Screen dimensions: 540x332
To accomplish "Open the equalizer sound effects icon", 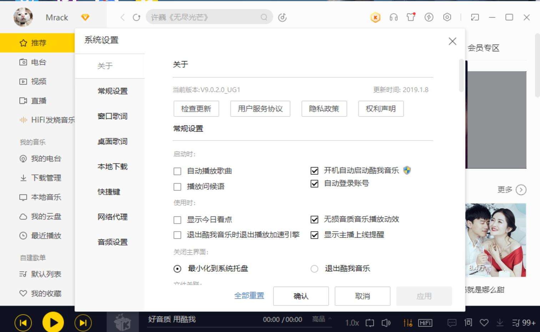I will point(408,323).
